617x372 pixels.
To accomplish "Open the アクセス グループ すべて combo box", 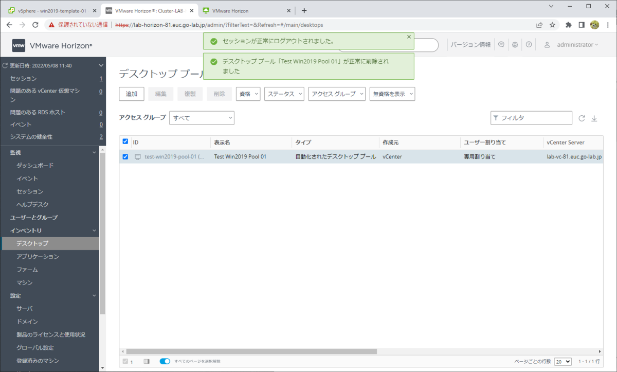I will pos(202,118).
